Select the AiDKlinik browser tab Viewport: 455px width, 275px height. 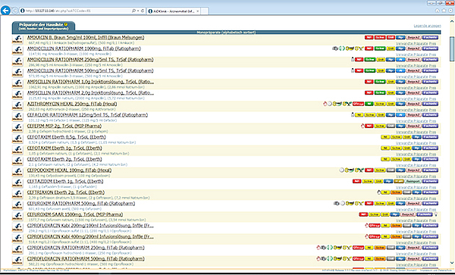[173, 11]
